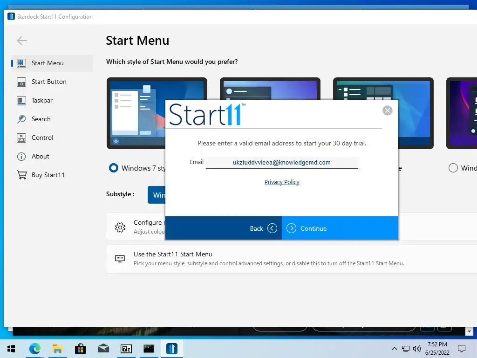Click the network tray icon

coord(406,349)
